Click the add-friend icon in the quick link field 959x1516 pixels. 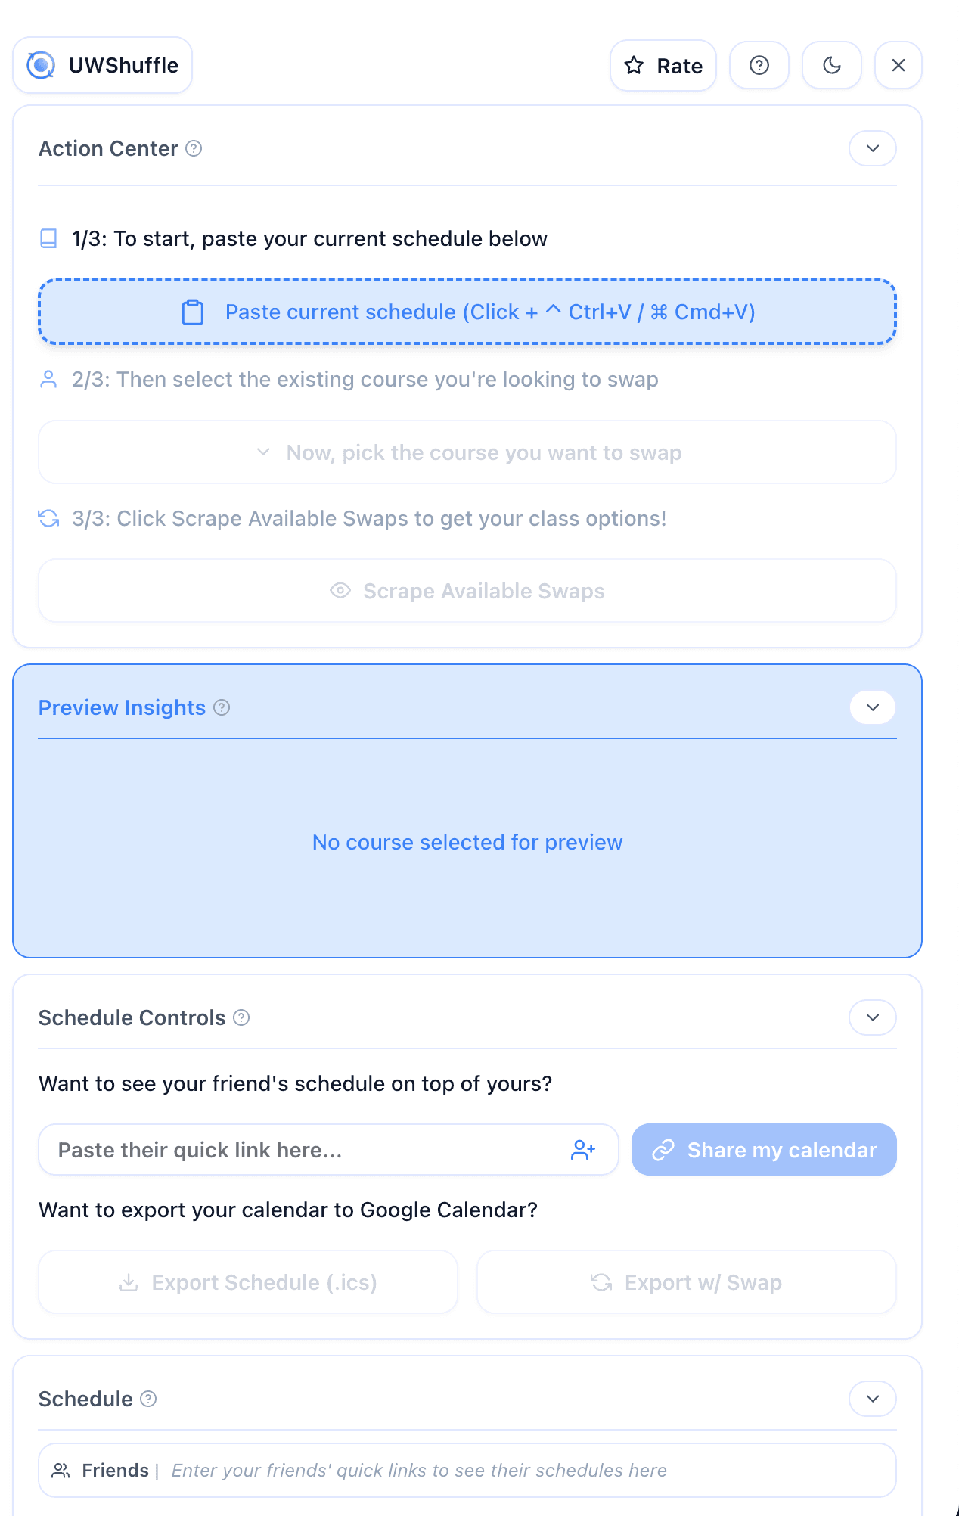pyautogui.click(x=583, y=1149)
